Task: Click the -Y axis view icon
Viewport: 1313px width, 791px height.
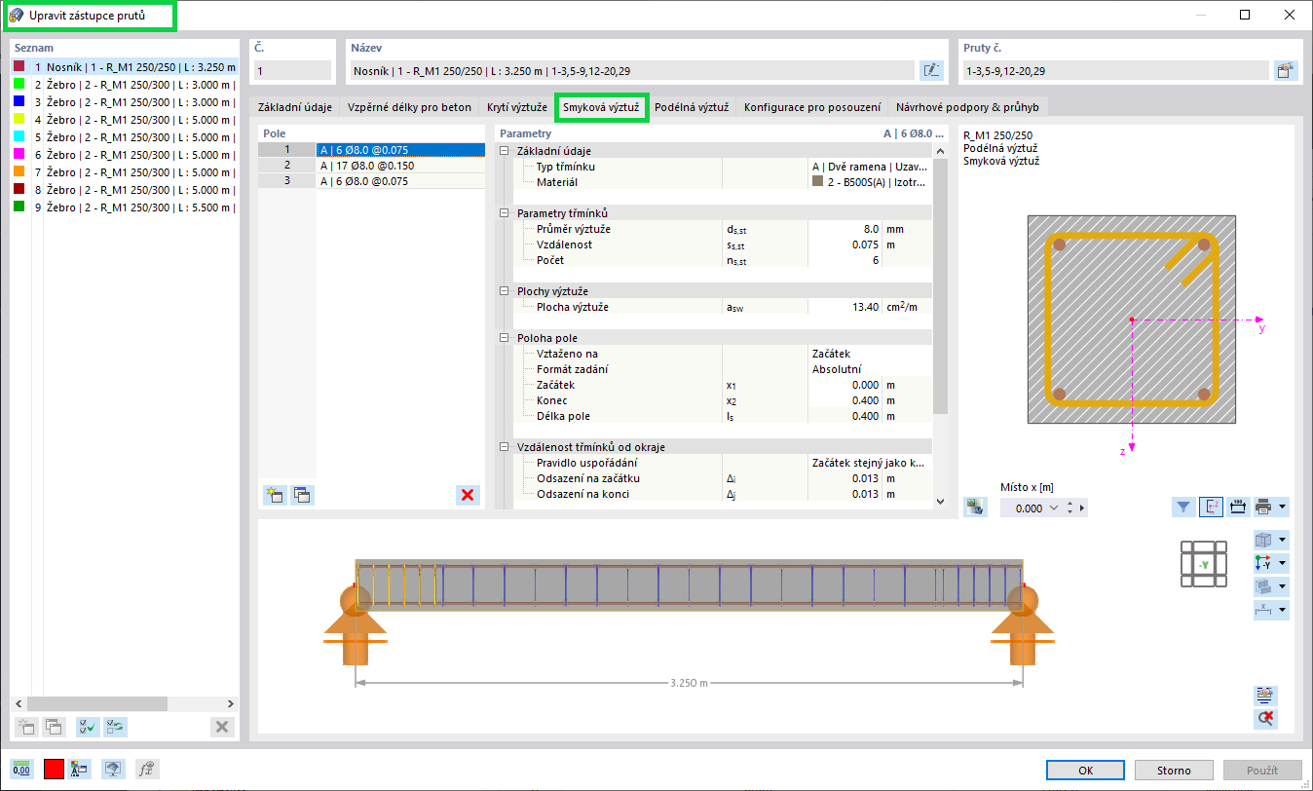Action: tap(1264, 563)
